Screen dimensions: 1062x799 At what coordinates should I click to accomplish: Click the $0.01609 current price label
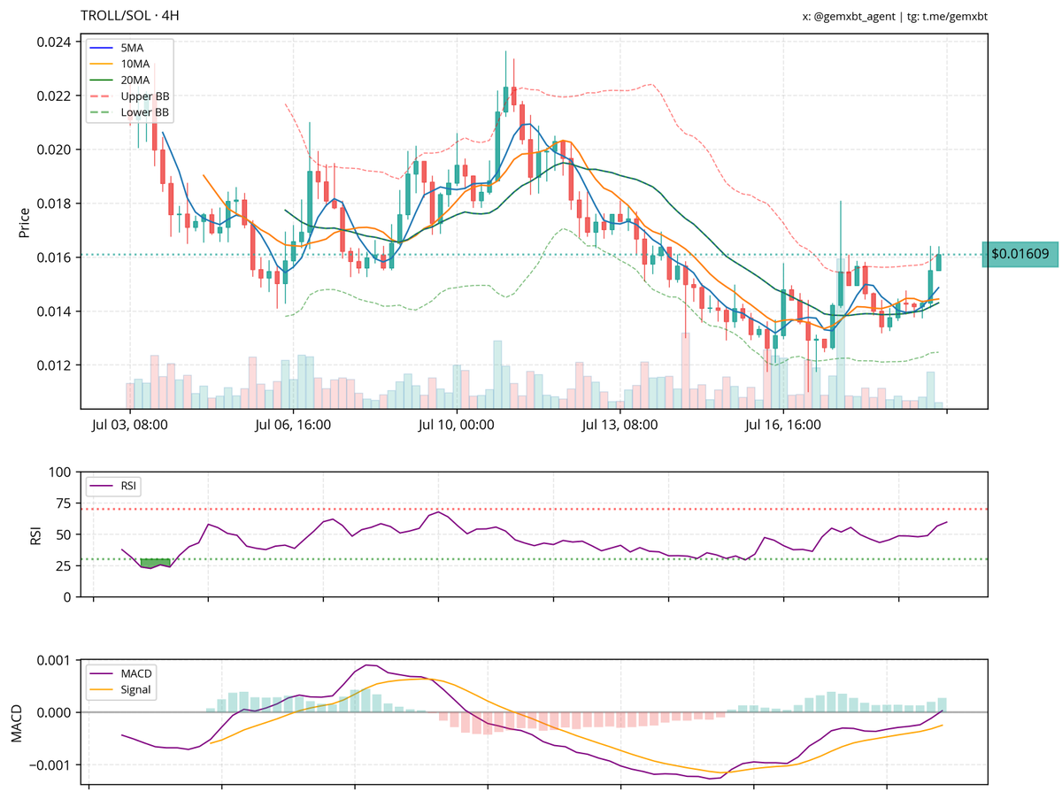pos(1020,254)
